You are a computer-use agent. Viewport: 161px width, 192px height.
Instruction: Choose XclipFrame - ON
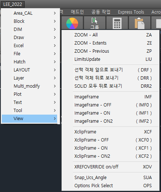111,148
